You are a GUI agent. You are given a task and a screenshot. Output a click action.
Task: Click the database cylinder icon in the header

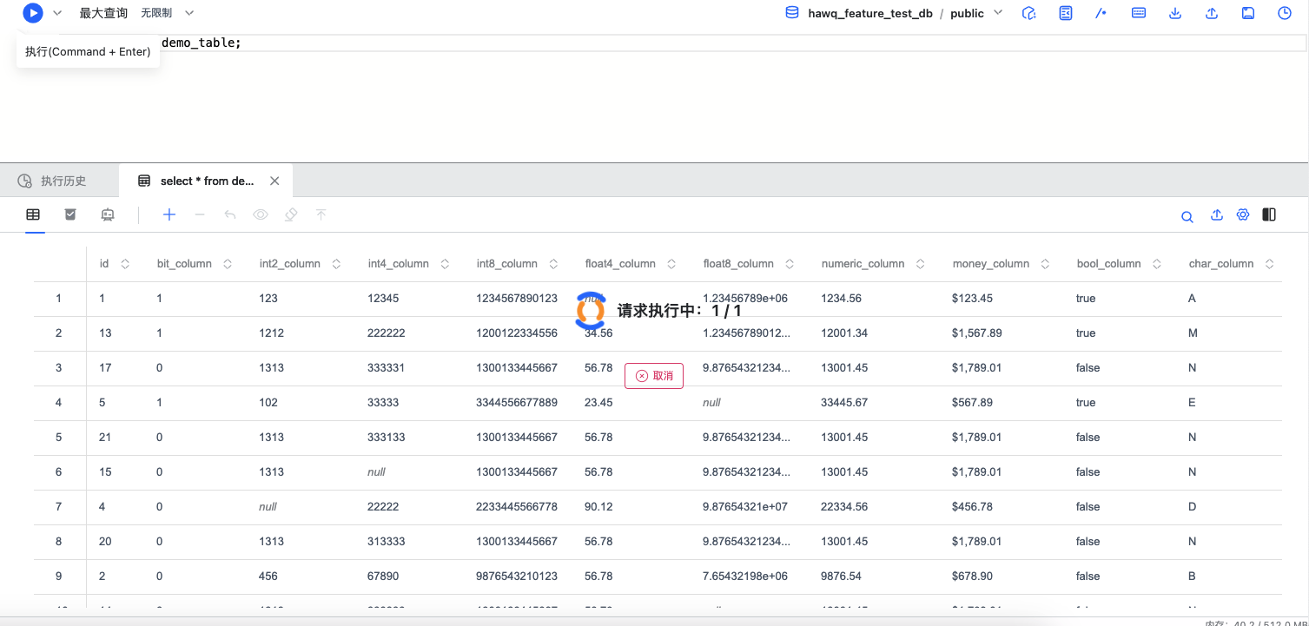point(792,13)
